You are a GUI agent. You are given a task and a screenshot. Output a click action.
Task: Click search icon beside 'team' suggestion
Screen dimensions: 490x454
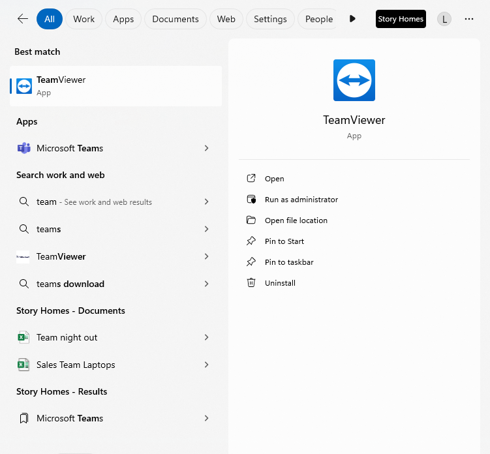tap(24, 202)
